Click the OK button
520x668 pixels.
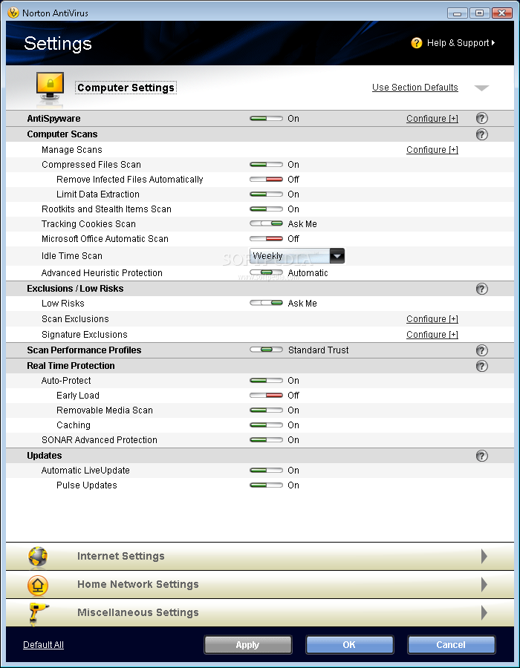tap(349, 644)
